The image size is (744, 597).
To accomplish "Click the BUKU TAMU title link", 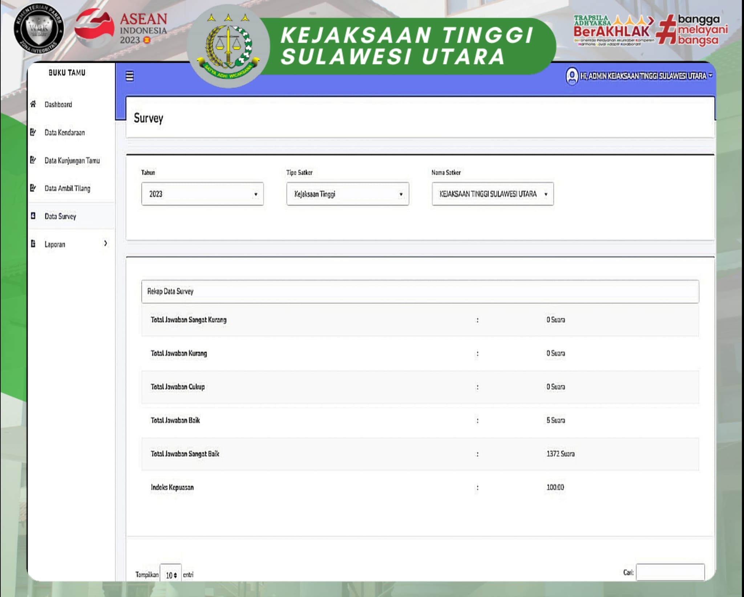I will 67,73.
